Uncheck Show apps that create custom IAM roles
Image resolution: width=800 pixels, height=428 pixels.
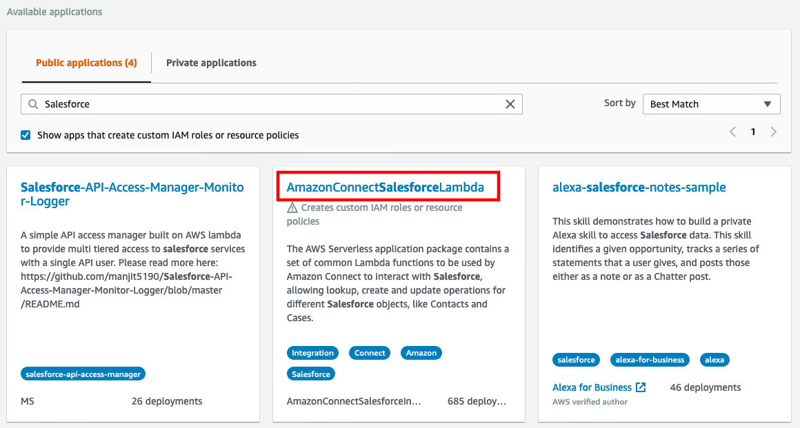point(26,135)
